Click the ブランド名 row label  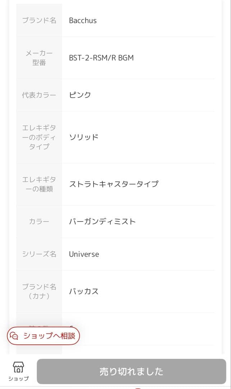(39, 21)
